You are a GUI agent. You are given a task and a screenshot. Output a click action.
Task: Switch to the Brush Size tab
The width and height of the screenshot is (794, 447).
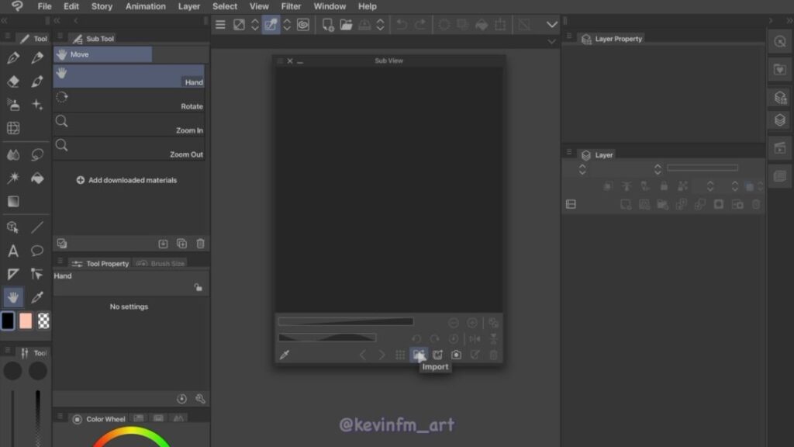point(161,264)
